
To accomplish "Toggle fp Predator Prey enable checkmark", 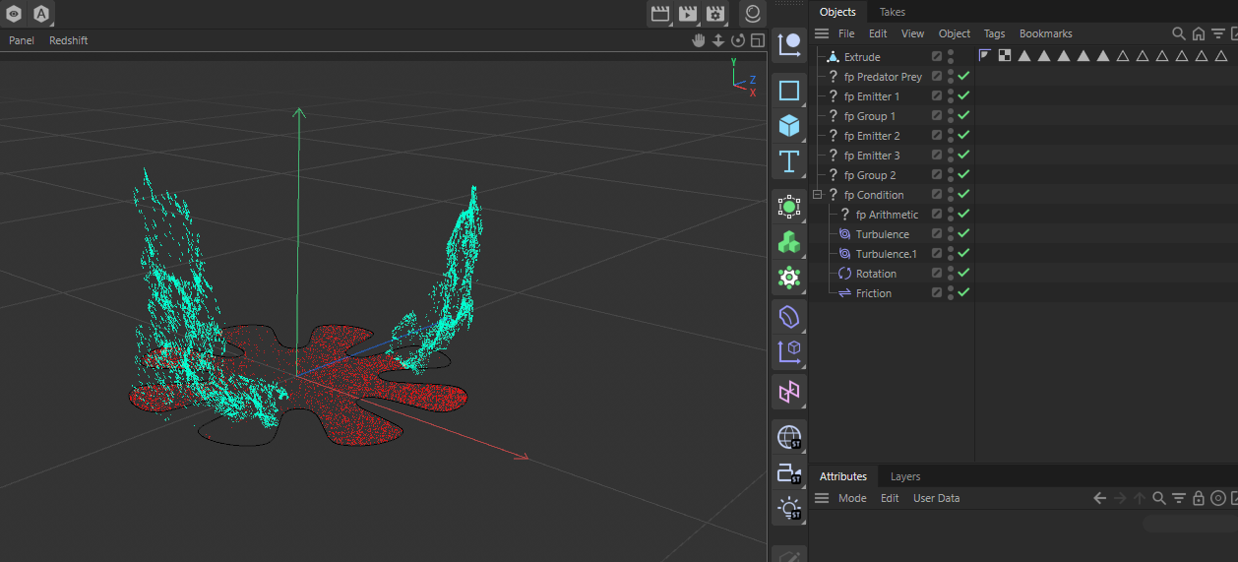I will pyautogui.click(x=964, y=77).
